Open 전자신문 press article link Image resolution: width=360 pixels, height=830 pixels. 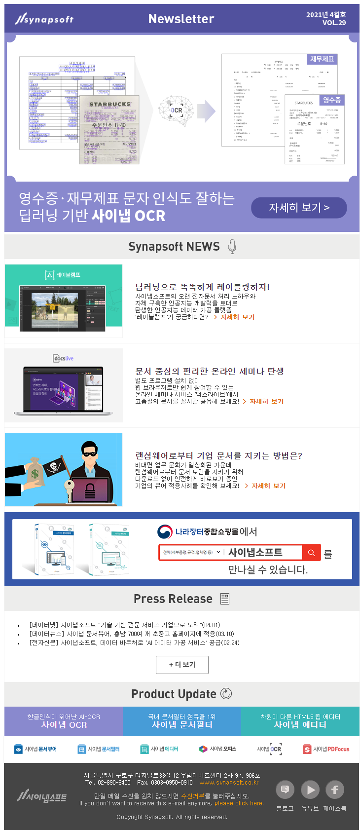(x=134, y=643)
